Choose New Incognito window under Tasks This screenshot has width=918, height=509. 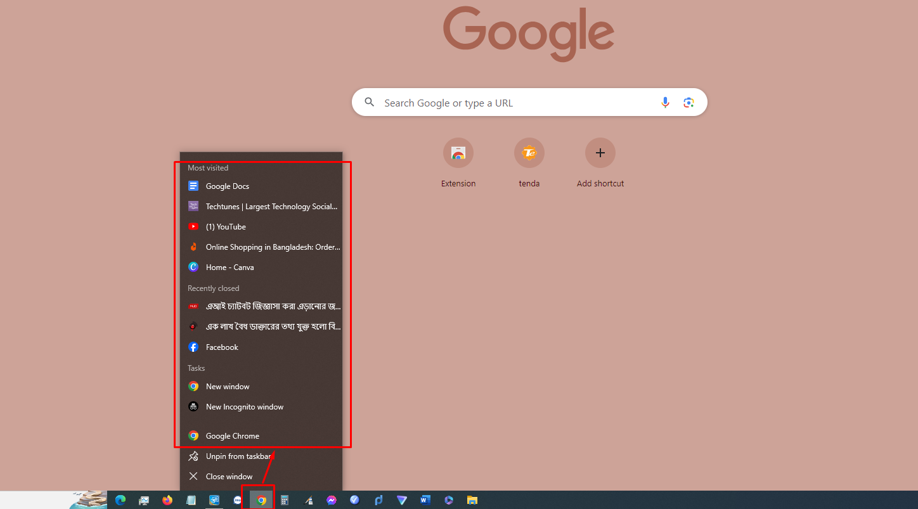coord(261,407)
